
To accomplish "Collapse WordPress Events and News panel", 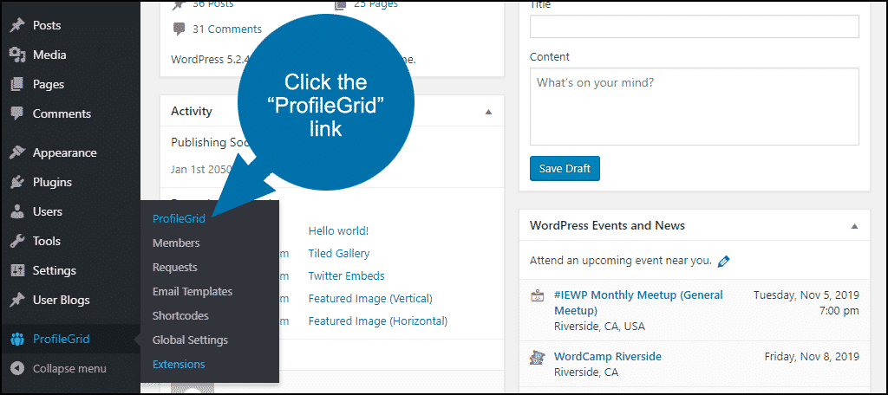I will (x=854, y=226).
